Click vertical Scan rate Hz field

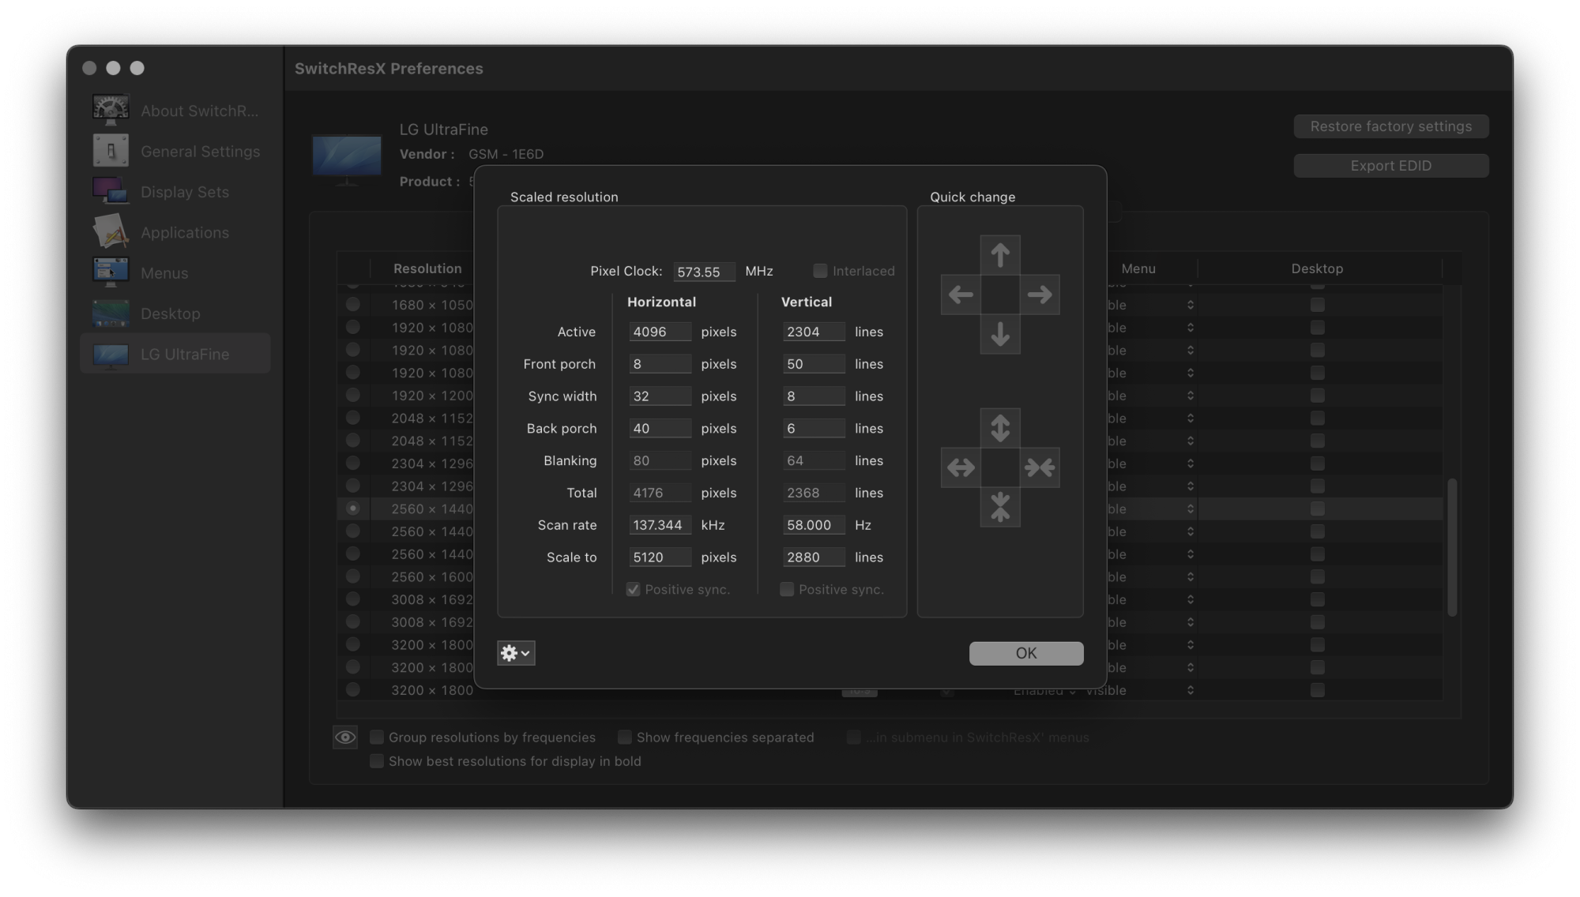[814, 525]
